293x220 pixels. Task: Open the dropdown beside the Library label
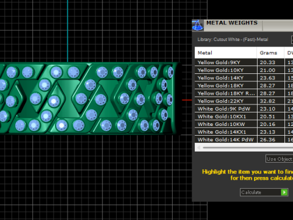pos(292,40)
